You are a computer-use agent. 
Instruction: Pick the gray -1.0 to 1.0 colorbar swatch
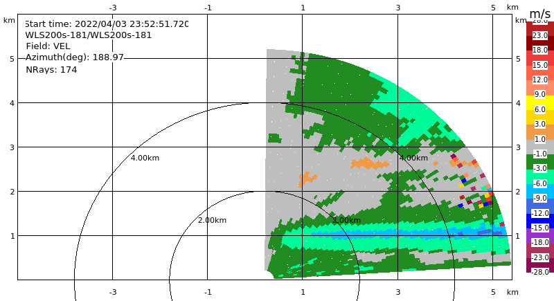[x=540, y=147]
